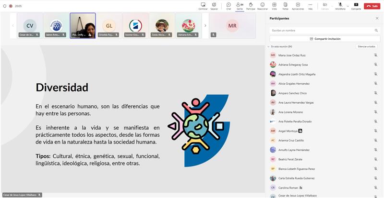Screen dimensions: 384x198
Task: Click the Participar raise hand icon
Action: [x=251, y=5]
